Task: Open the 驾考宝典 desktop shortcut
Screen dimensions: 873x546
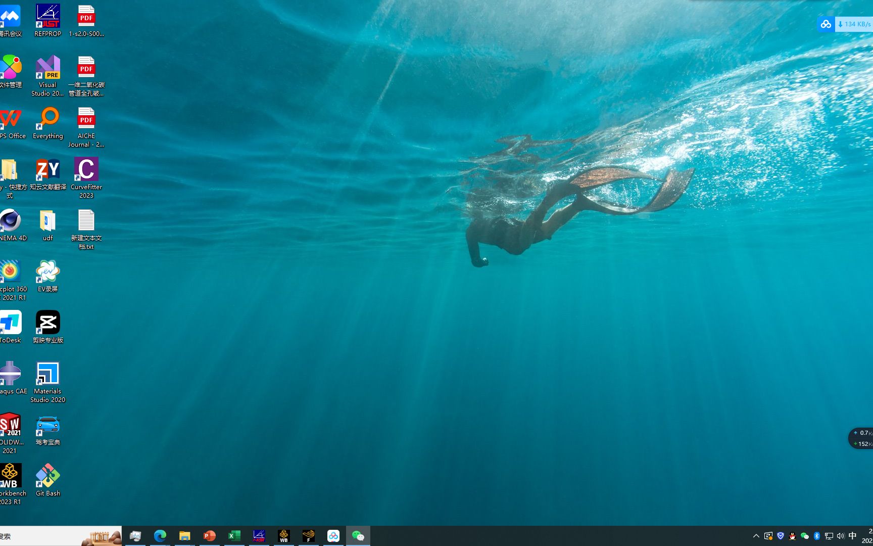Action: point(48,429)
